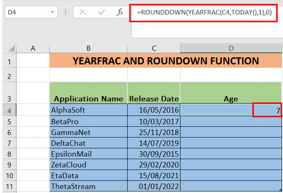Open the Insert Function fx dialog
This screenshot has height=193, width=283.
pyautogui.click(x=120, y=12)
